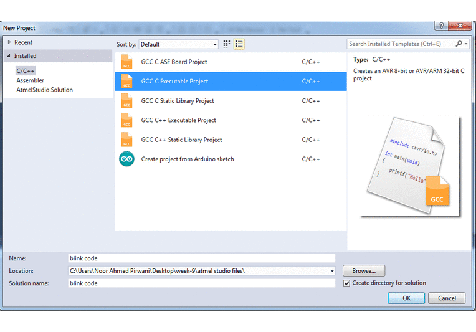This screenshot has height=332, width=476.
Task: Switch to medium icons list view
Action: pos(239,44)
